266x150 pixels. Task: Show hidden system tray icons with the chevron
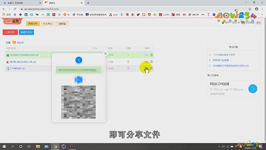219,147
